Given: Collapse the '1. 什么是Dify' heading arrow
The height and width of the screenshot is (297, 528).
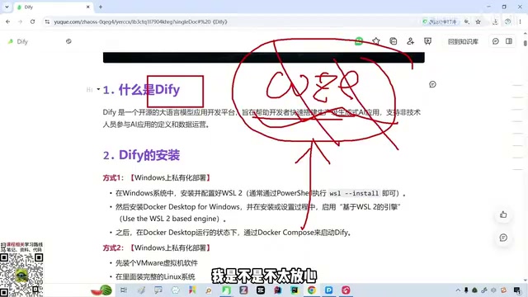Looking at the screenshot, I should coord(98,89).
